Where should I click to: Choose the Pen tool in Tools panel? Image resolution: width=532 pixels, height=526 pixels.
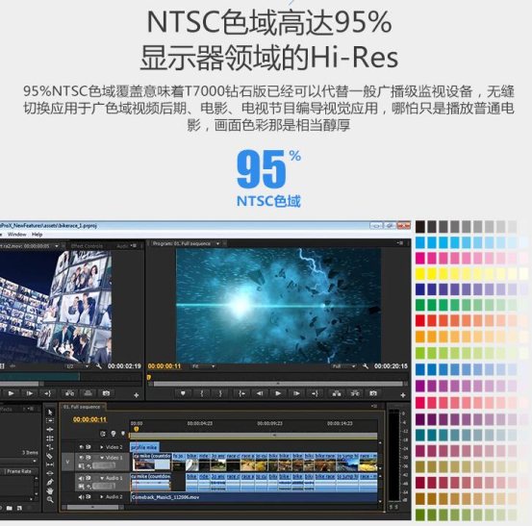click(50, 482)
